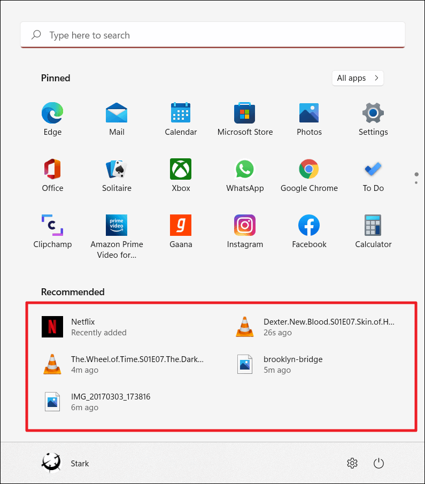Launch the Xbox app
425x484 pixels.
[181, 175]
